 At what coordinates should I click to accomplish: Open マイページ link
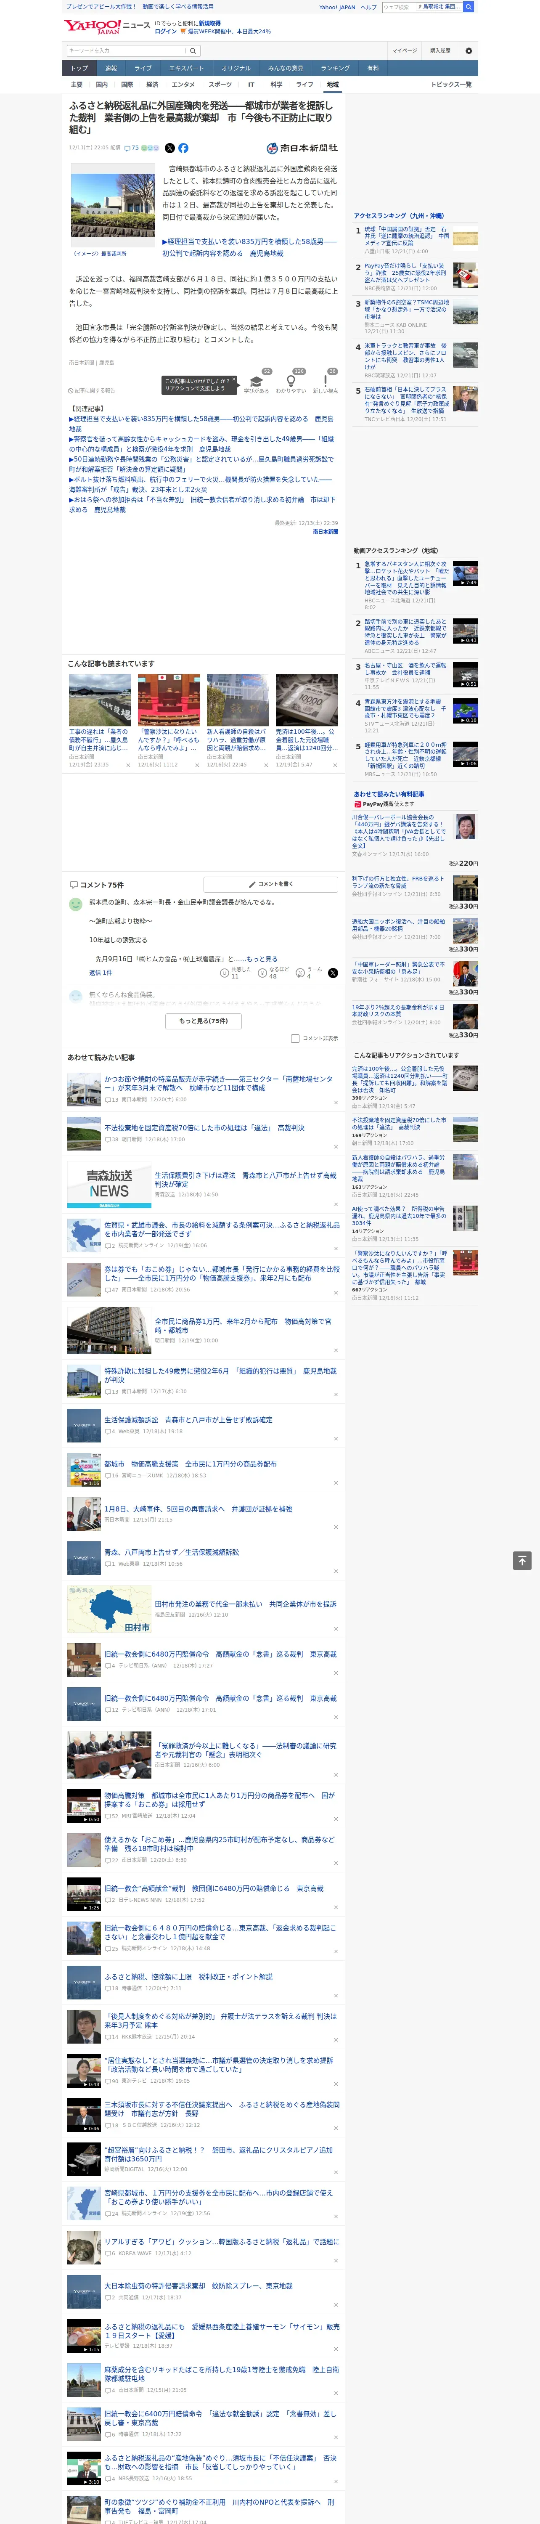click(x=405, y=51)
